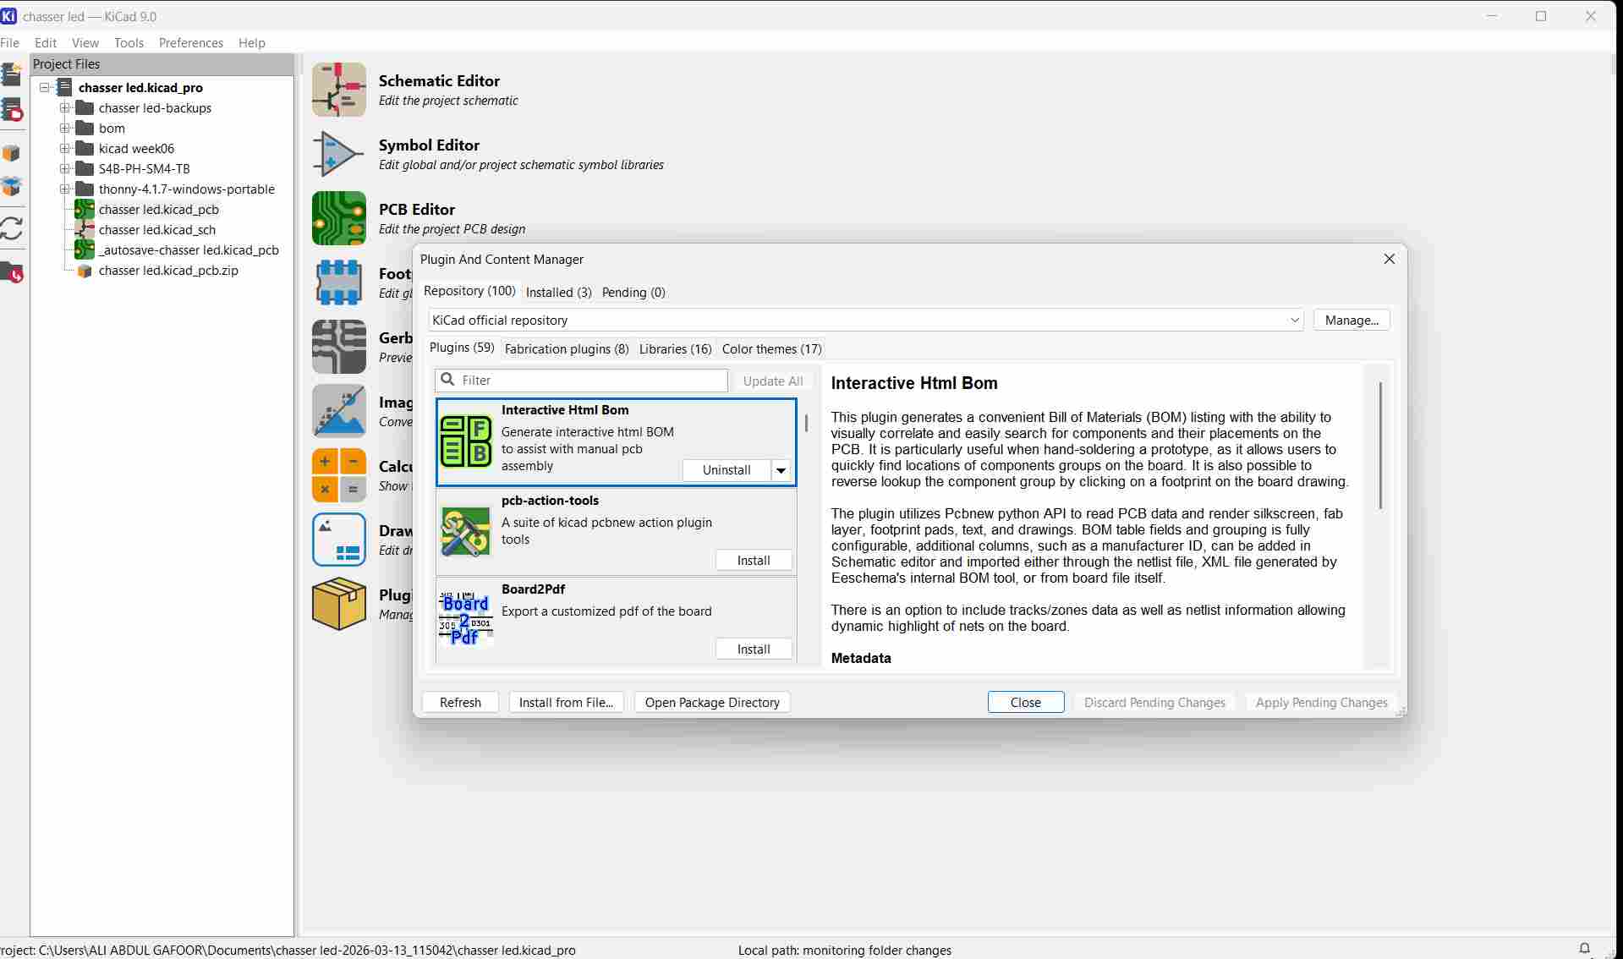
Task: Click the magnifier icon in Filter box
Action: click(448, 380)
